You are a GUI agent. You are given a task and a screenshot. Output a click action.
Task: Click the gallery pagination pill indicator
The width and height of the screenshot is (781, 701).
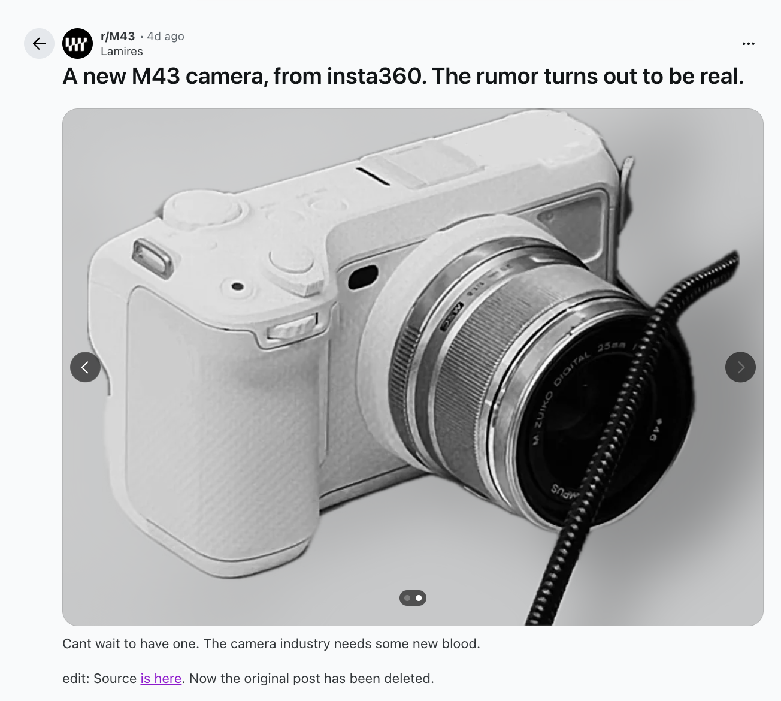pos(413,598)
